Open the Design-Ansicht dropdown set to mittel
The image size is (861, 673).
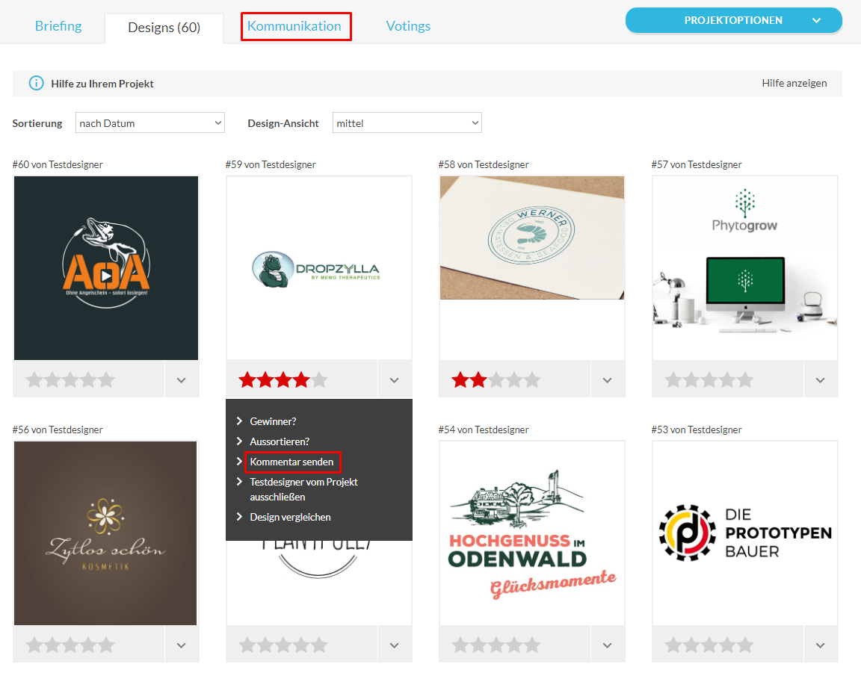tap(407, 123)
